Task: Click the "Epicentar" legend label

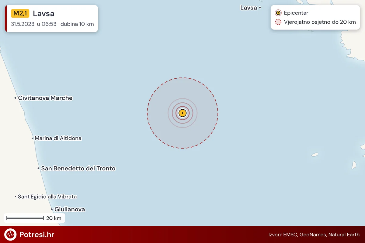Action: [x=296, y=13]
